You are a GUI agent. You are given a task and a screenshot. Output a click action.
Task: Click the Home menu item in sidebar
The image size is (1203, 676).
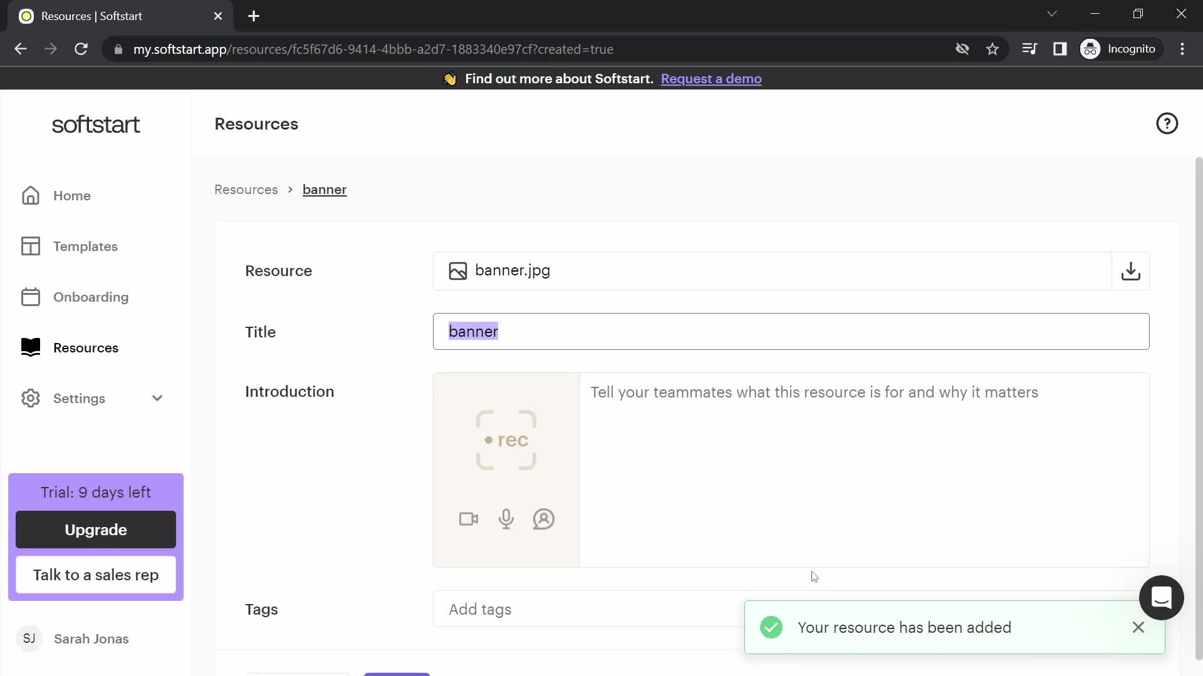(x=72, y=196)
